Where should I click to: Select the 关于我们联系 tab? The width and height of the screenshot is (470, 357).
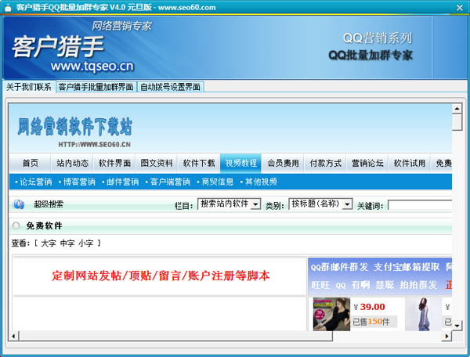[28, 87]
